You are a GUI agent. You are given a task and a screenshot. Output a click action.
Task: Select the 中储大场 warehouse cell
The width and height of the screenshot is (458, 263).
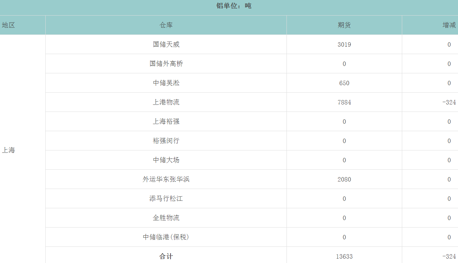[166, 160]
